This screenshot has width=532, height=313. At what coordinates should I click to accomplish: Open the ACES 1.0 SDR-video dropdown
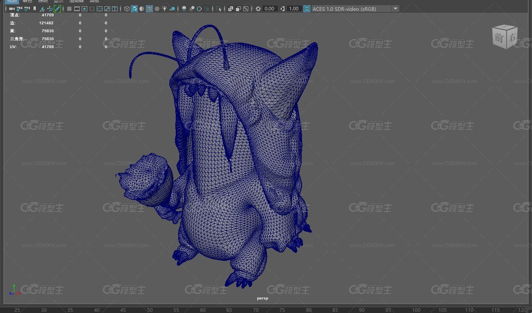pyautogui.click(x=355, y=8)
